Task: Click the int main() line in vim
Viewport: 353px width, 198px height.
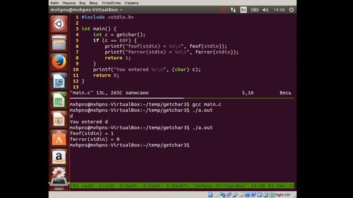Action: tap(99, 29)
